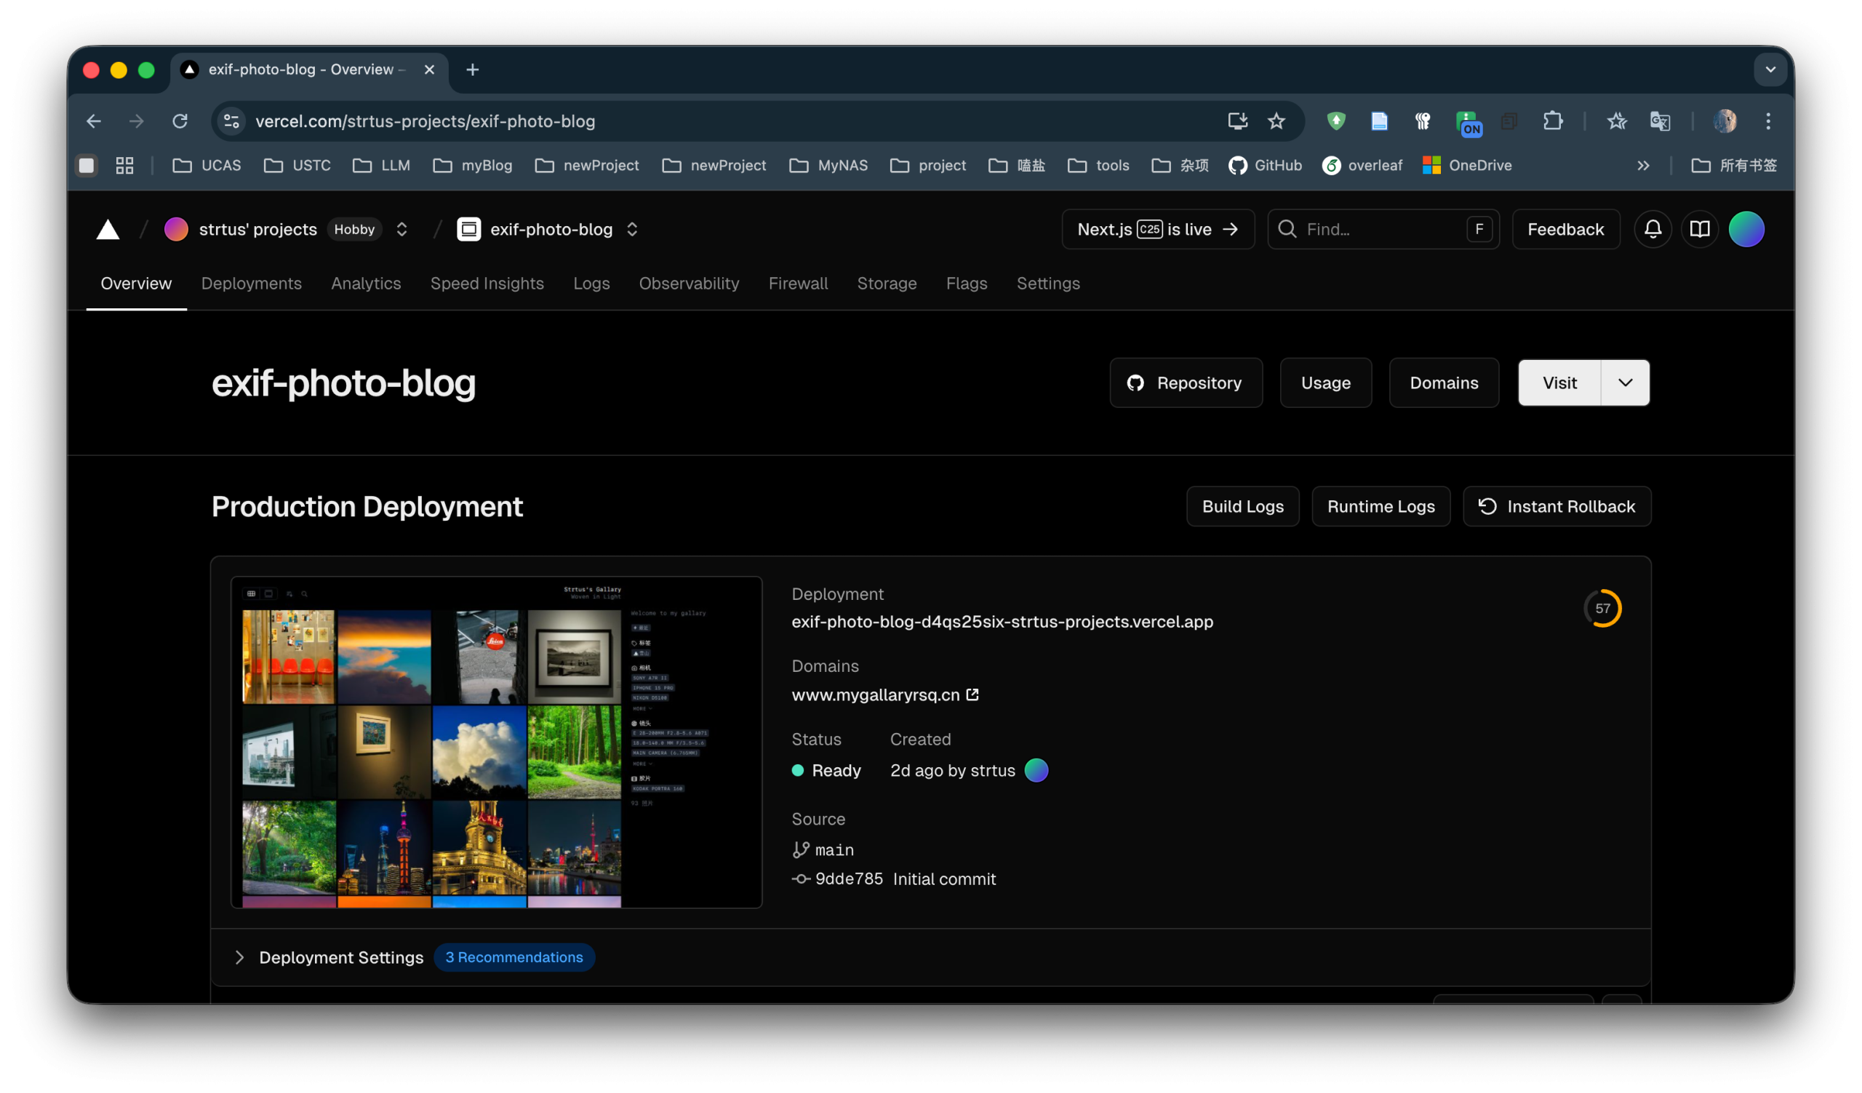The height and width of the screenshot is (1093, 1862).
Task: Open the browser Extensions puzzle icon
Action: [1552, 121]
